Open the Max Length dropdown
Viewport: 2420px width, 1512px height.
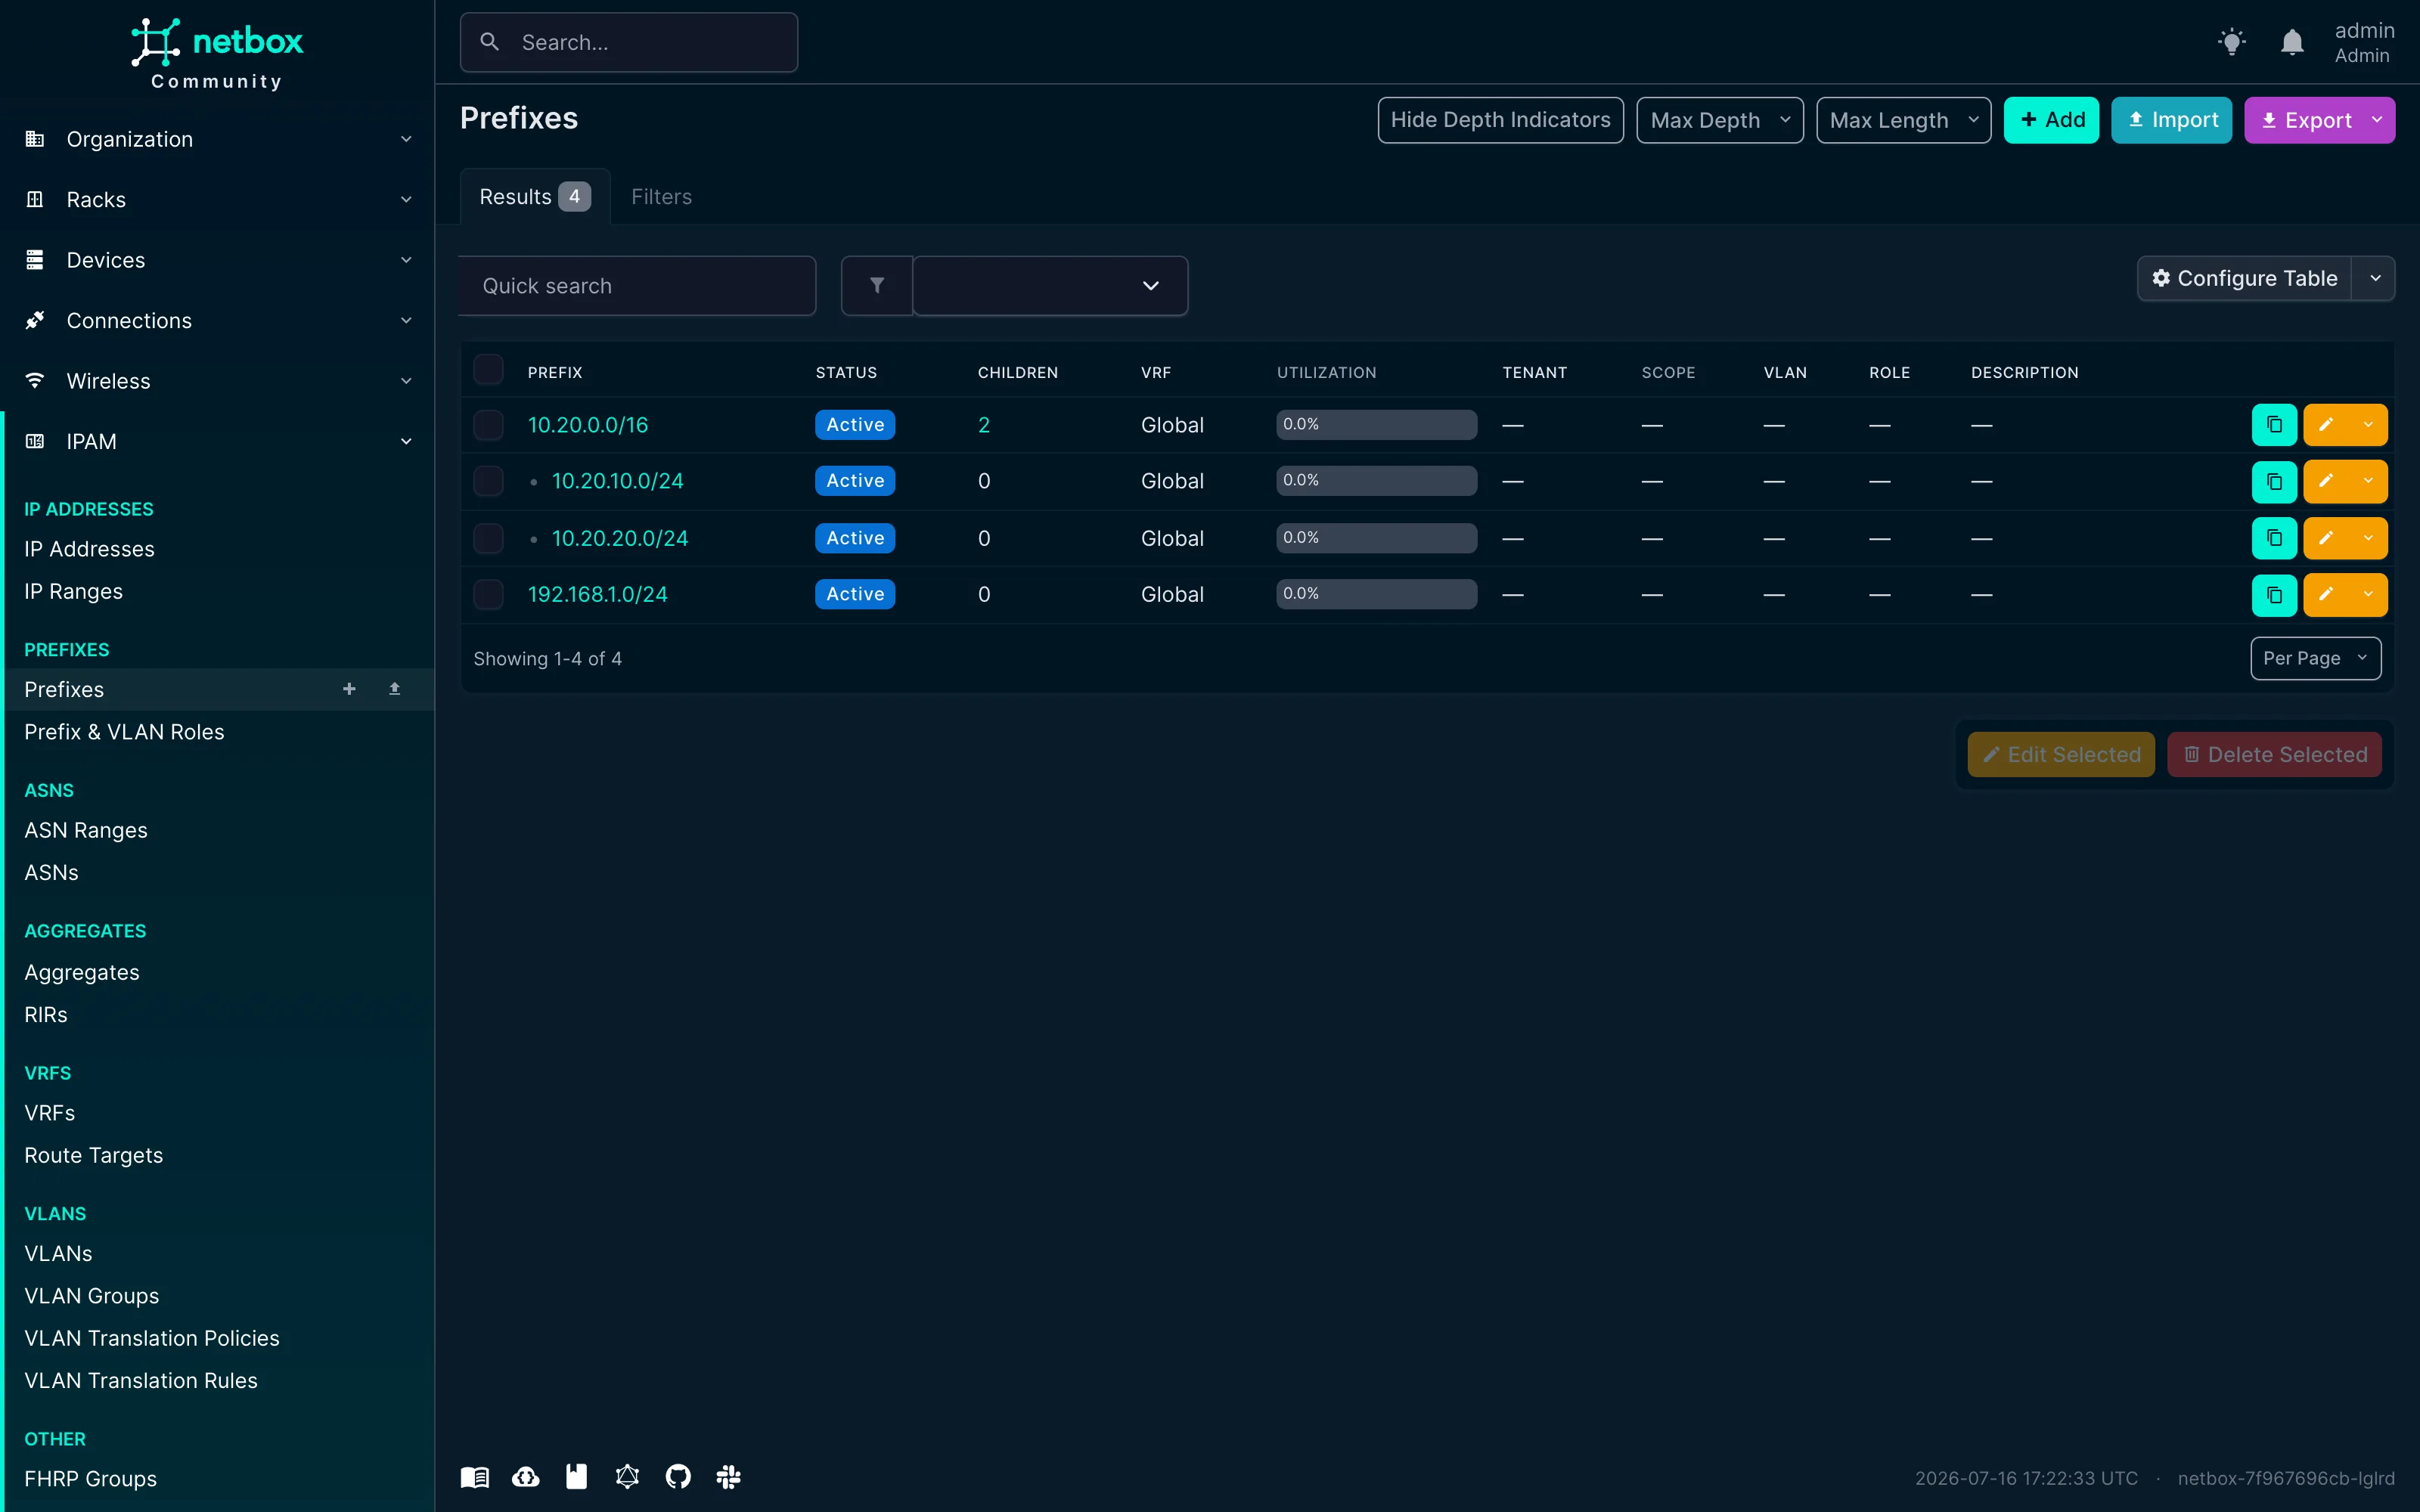1903,120
